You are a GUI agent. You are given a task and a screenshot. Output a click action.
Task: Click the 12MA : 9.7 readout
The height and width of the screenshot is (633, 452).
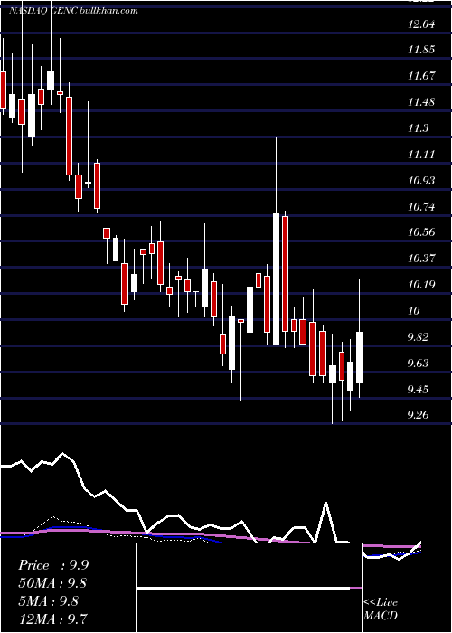tap(52, 619)
